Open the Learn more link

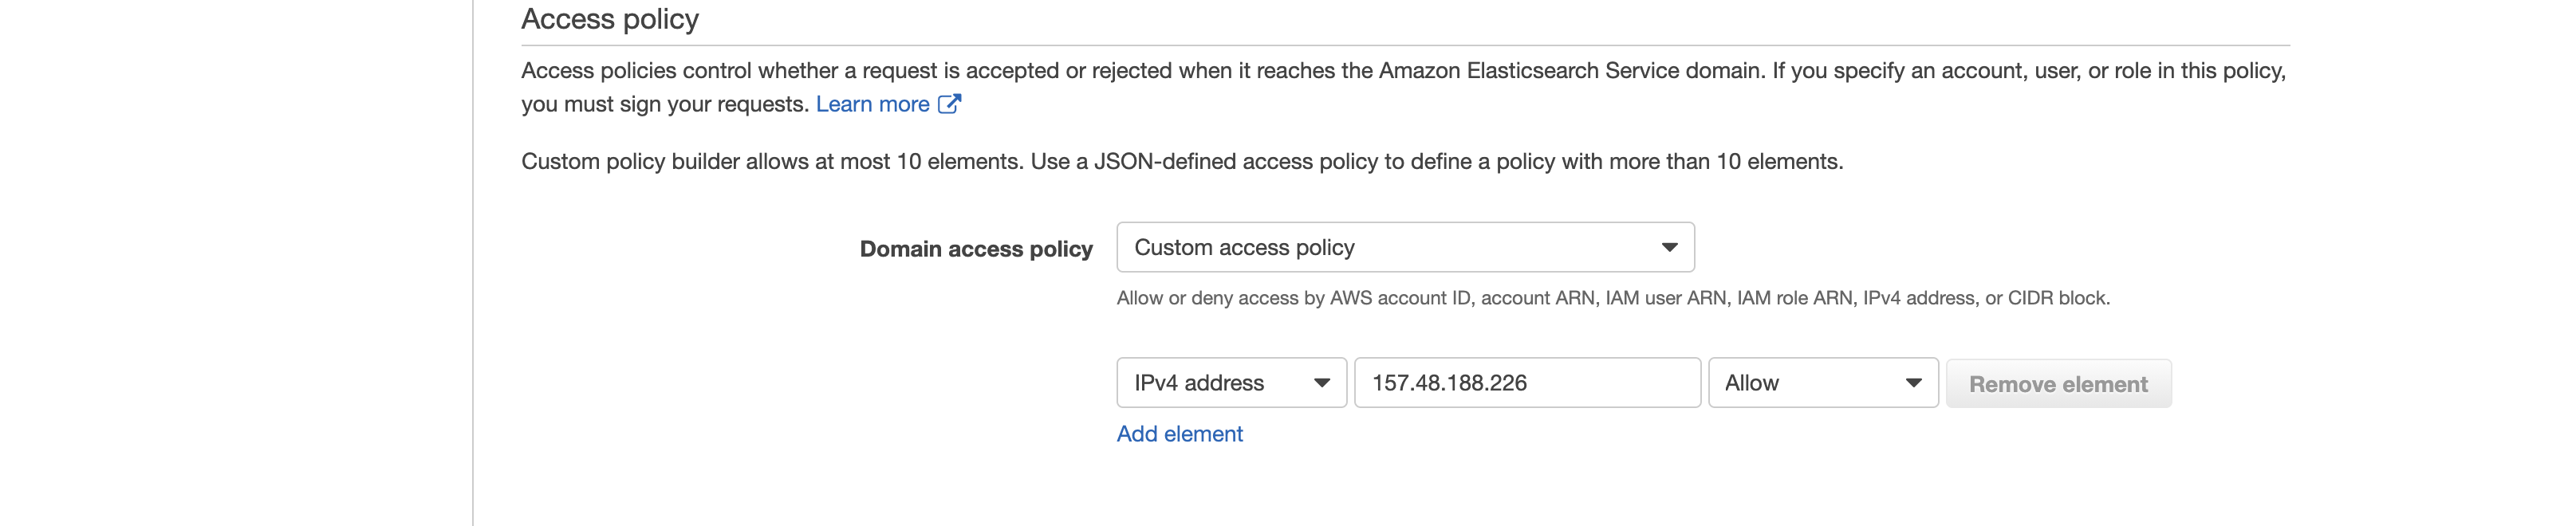[872, 104]
